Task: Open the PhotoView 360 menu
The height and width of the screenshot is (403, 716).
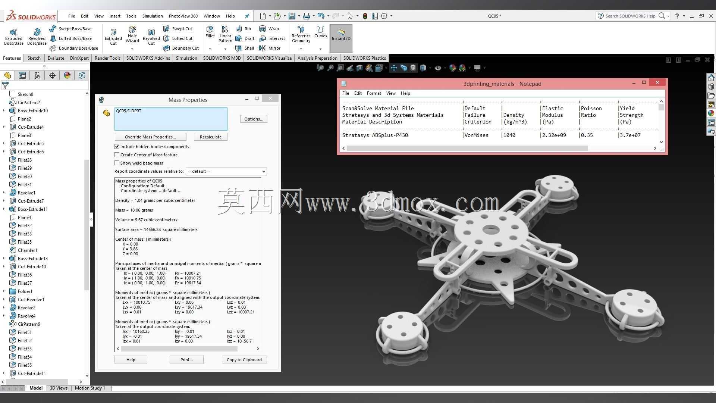Action: coord(183,16)
